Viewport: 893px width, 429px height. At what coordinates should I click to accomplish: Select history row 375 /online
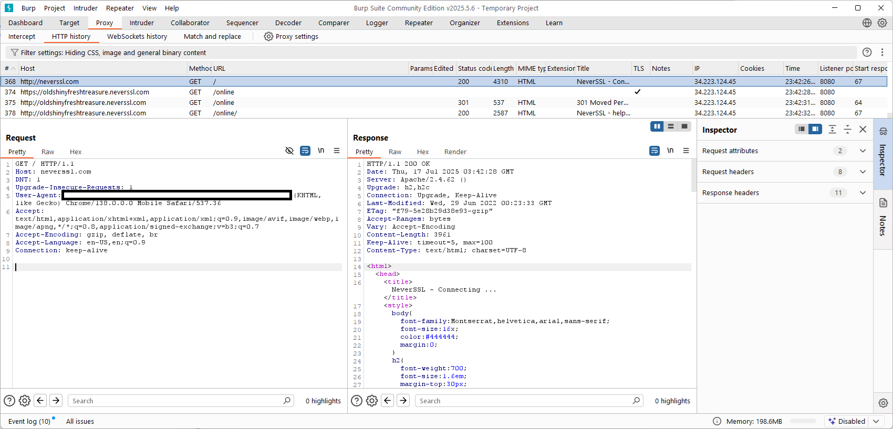pos(444,102)
